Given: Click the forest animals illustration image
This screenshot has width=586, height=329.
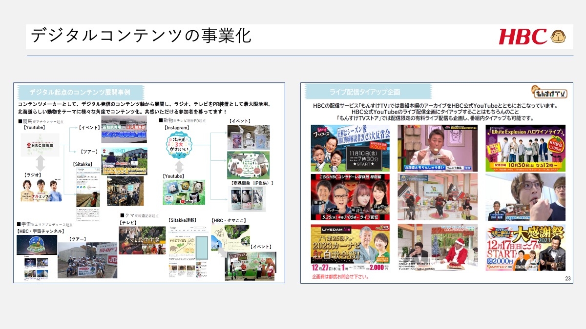Looking at the screenshot, I should pyautogui.click(x=248, y=165).
